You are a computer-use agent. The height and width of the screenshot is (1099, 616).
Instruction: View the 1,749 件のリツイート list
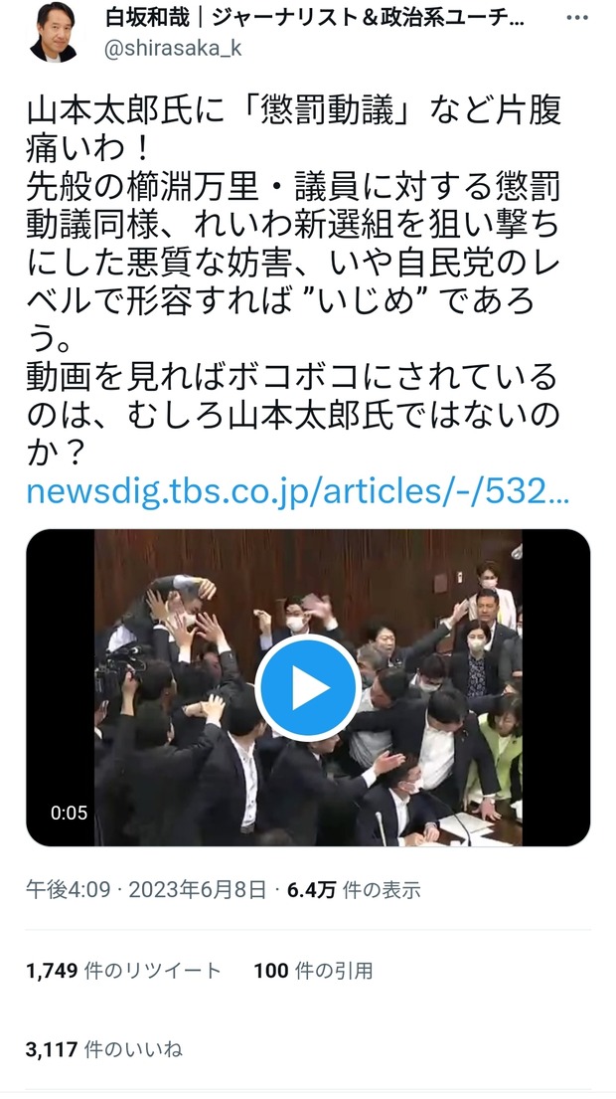click(123, 970)
